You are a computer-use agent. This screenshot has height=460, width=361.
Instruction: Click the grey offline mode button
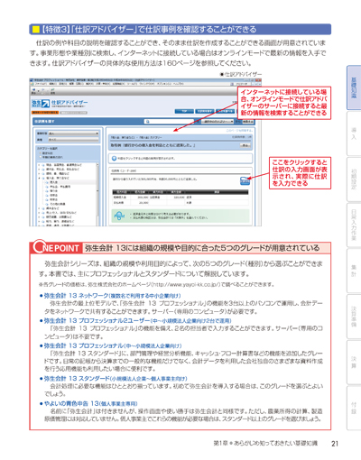74,113
